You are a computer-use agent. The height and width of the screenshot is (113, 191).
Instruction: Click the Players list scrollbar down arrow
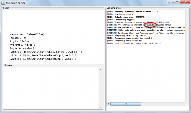[x=100, y=107]
